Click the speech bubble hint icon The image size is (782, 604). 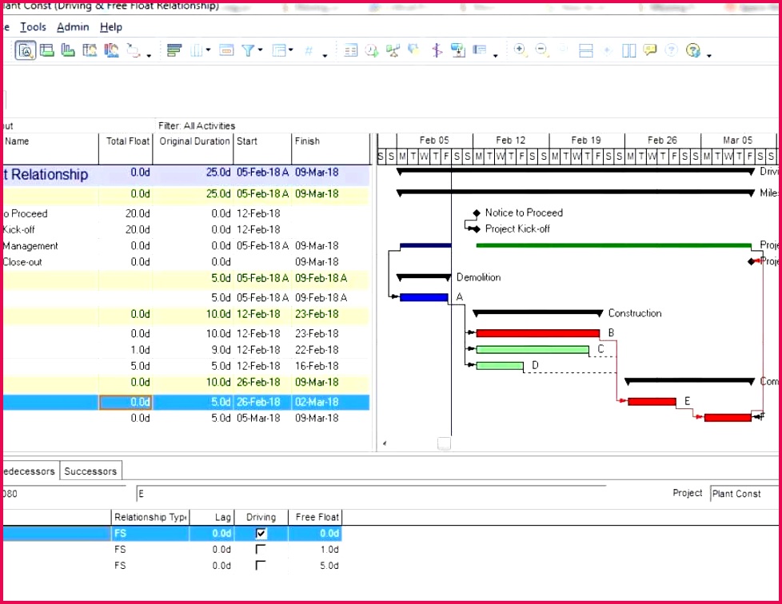pos(650,50)
